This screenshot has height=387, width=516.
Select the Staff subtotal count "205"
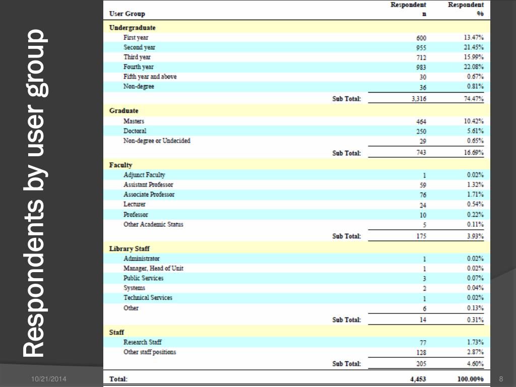point(421,364)
